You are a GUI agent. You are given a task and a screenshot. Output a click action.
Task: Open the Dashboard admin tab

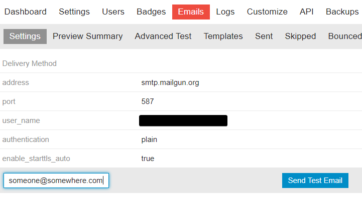click(x=26, y=11)
